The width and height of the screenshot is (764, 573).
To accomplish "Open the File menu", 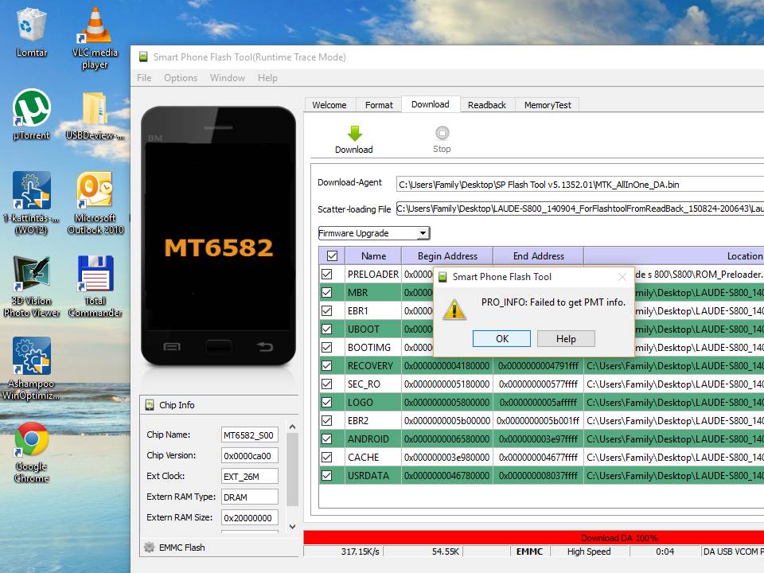I will 144,78.
